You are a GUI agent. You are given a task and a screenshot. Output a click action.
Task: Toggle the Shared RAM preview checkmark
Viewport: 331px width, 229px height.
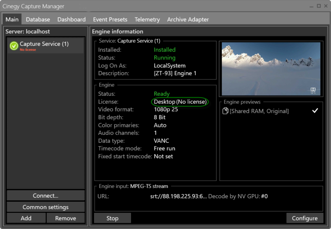coord(315,111)
